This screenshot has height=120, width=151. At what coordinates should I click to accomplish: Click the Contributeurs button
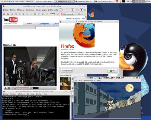pos(67,71)
